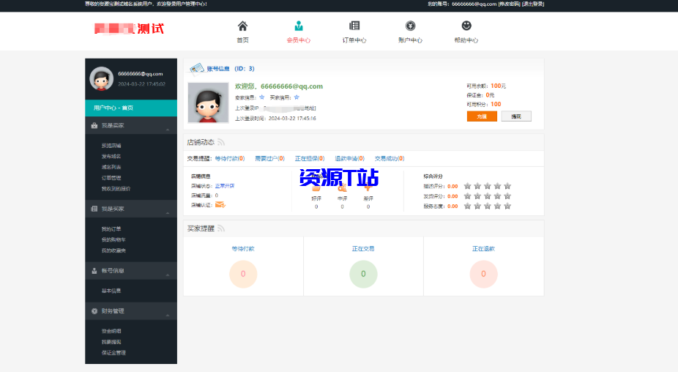Open 我收到的报价 in the sidebar
The height and width of the screenshot is (372, 678).
116,189
